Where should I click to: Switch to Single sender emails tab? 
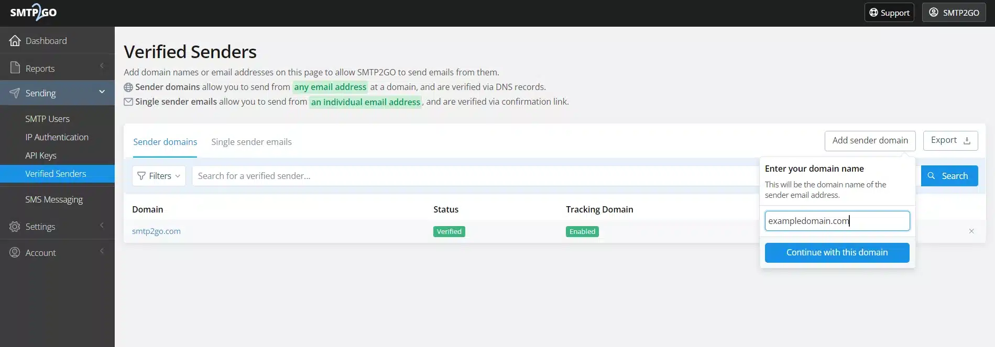coord(251,142)
